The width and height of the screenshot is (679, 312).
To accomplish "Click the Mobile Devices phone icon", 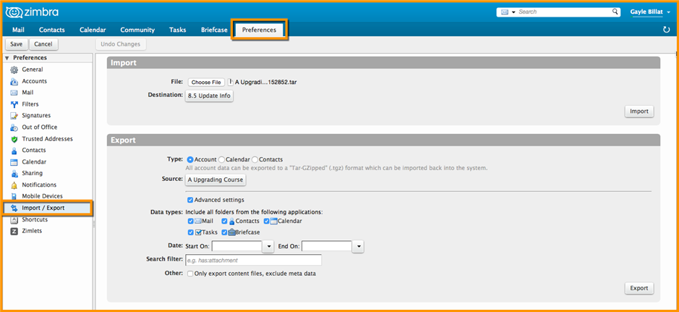I will 14,196.
